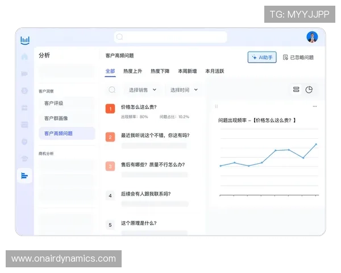Screen dimensions: 341x273
Task: Open the graduation cap icon in the sidebar
Action: [24, 159]
